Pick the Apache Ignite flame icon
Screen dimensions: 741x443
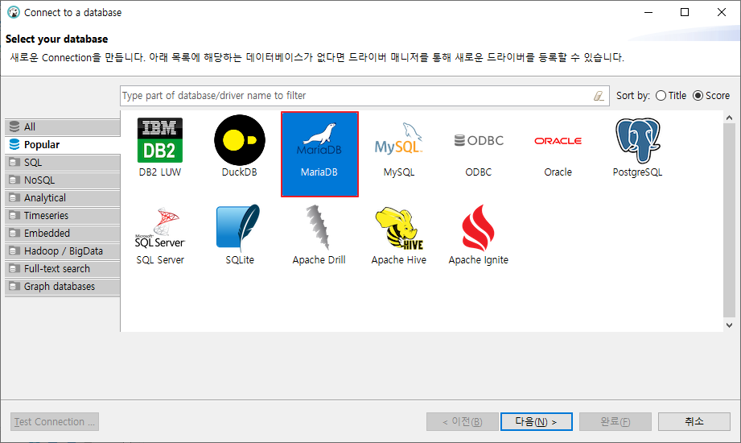[478, 228]
